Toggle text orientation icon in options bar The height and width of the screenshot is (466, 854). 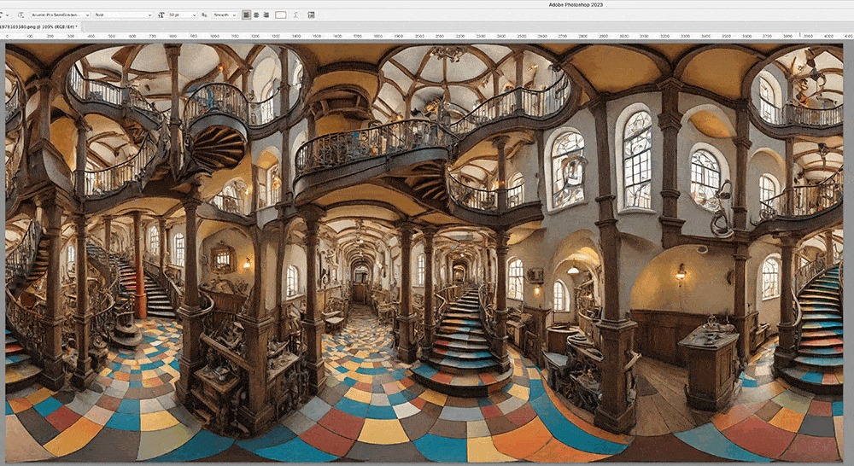(20, 15)
